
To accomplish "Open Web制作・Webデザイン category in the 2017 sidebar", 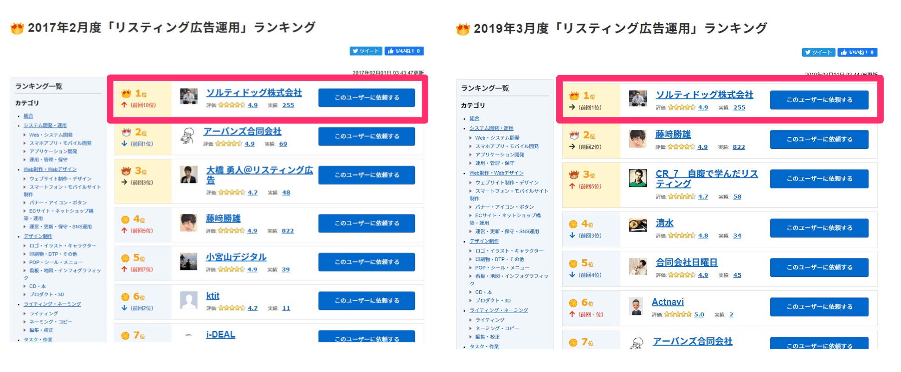I will click(x=50, y=169).
